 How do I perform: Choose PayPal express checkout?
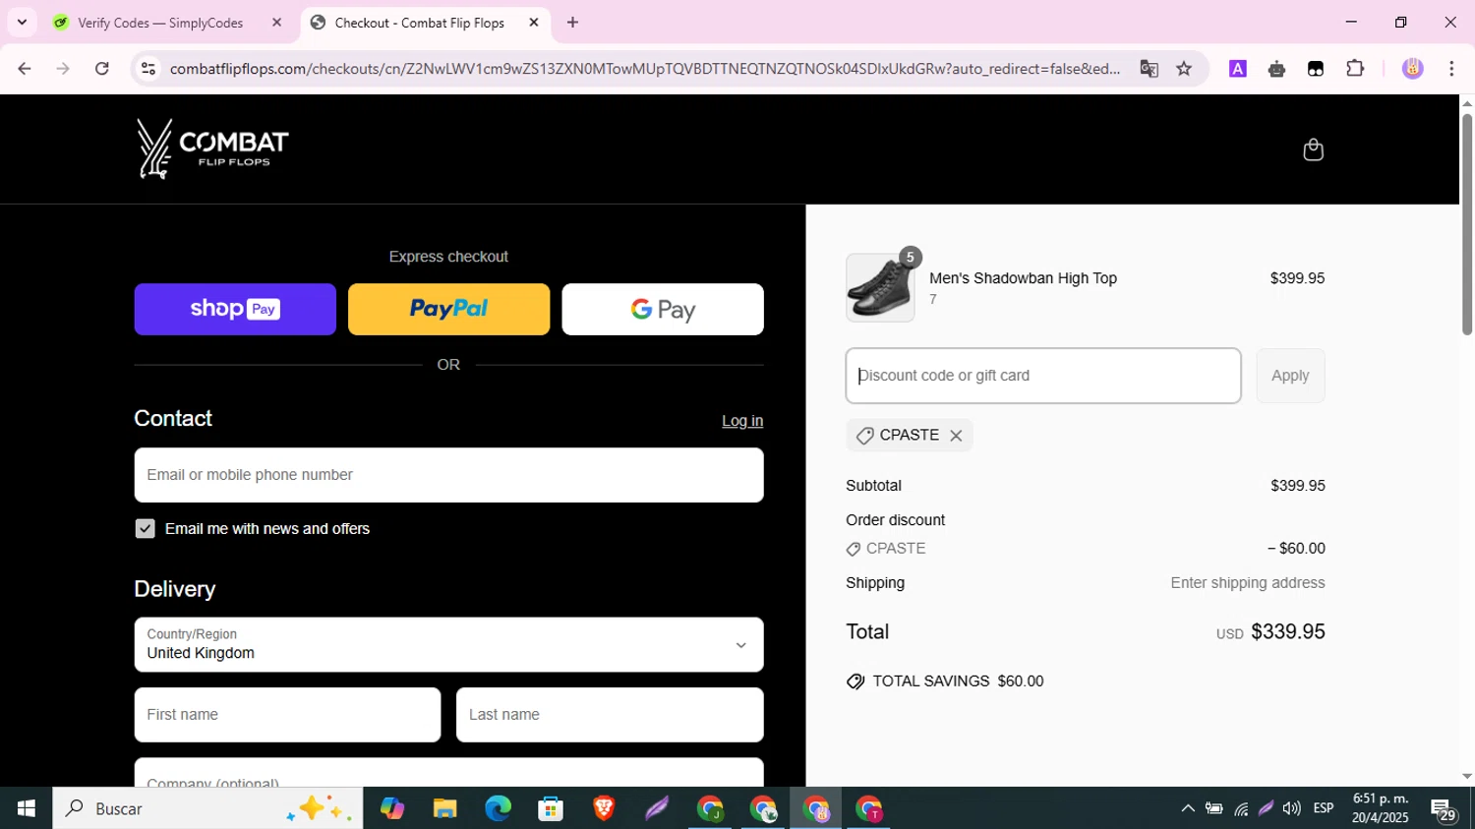448,309
